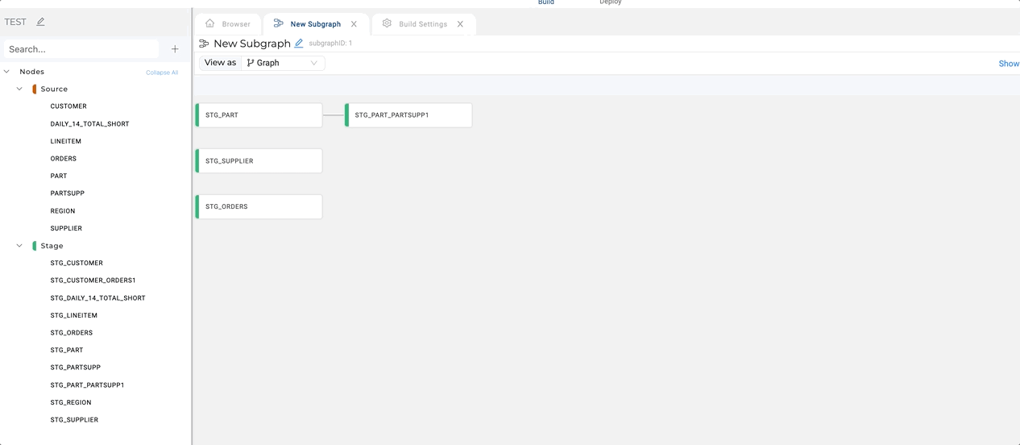Close the New Subgraph tab
This screenshot has height=445, width=1020.
click(354, 24)
